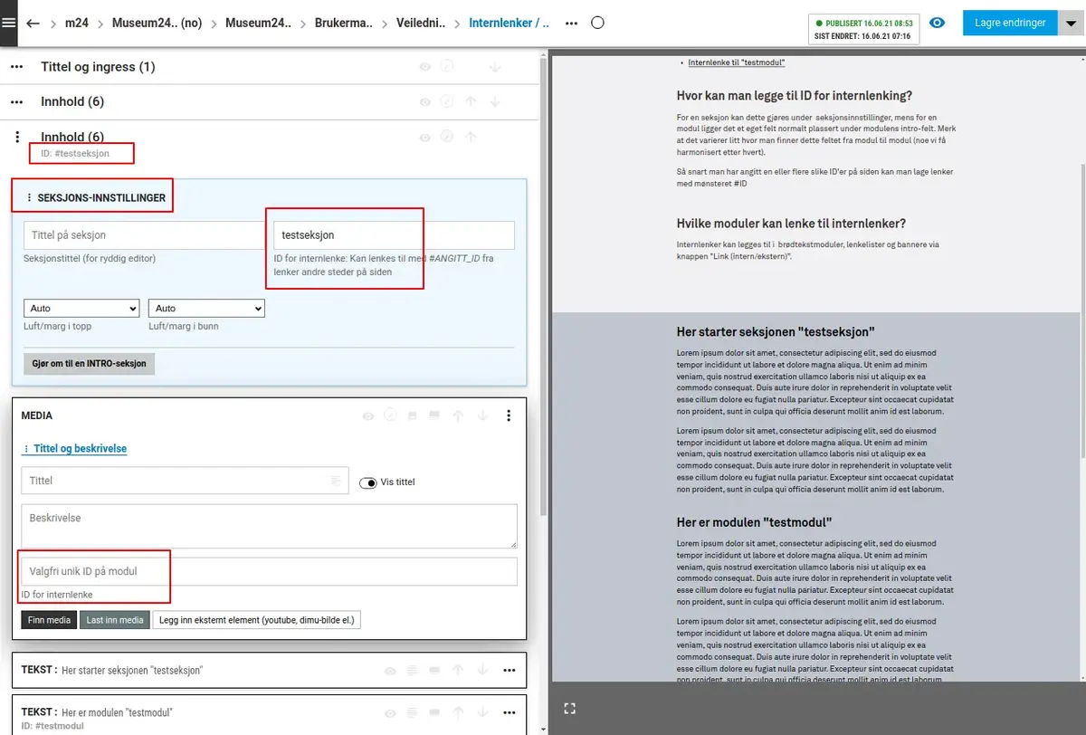Click the circle check icon on MEDIA module

tap(390, 416)
